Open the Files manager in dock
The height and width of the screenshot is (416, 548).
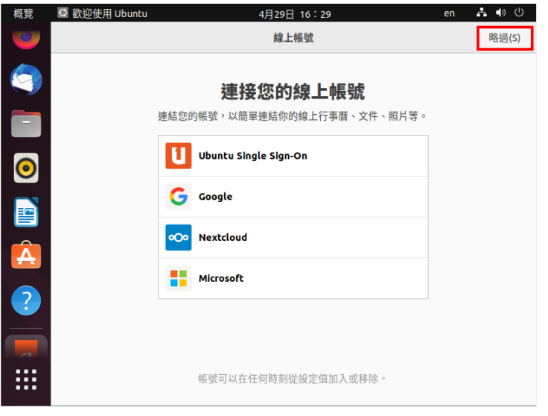point(26,124)
